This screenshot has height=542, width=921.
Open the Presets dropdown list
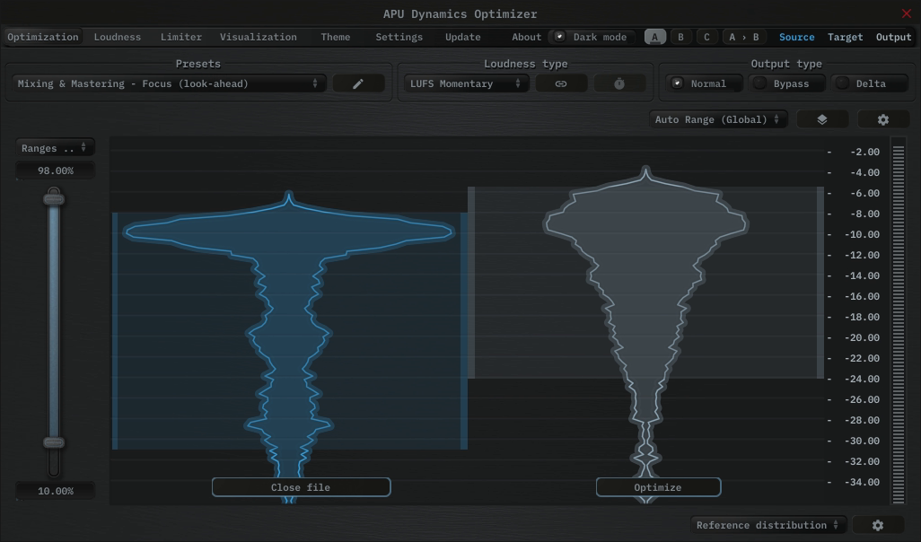(x=168, y=83)
